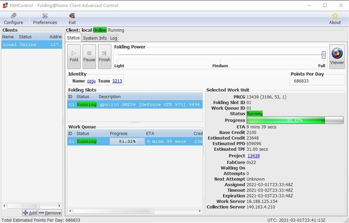Click Work Queue Credit column header

pyautogui.click(x=198, y=133)
